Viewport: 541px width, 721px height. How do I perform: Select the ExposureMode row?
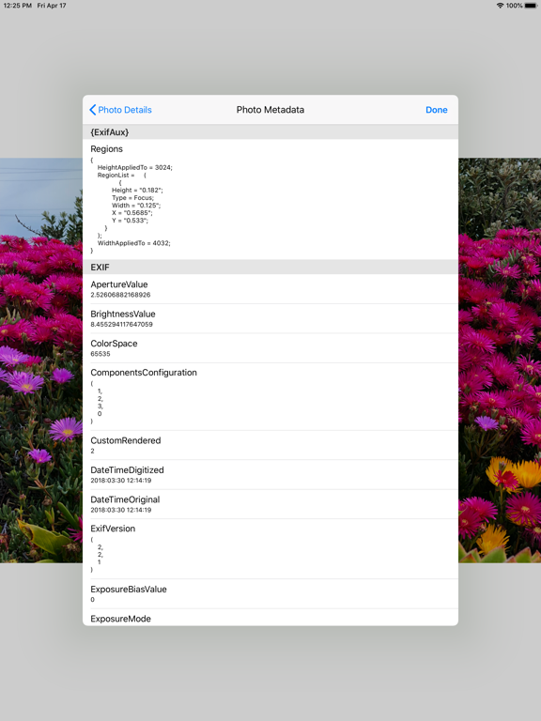click(x=270, y=617)
